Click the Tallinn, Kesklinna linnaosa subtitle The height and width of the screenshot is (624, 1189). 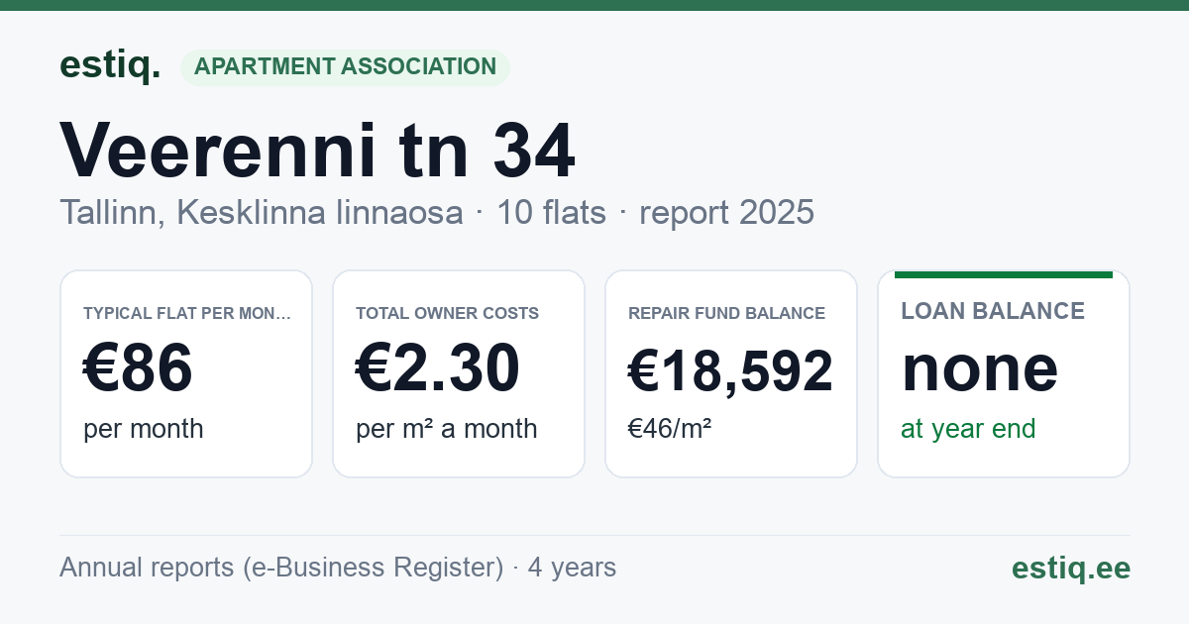[x=262, y=212]
